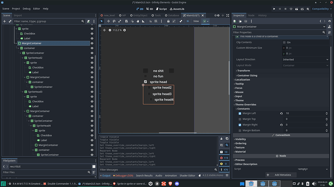
Task: Load an existing resource in Inspector
Action: (x=240, y=21)
